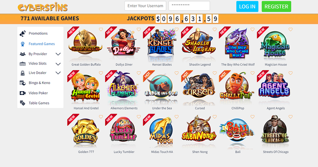Expand the By Provider chevron
The height and width of the screenshot is (167, 318).
[58, 54]
